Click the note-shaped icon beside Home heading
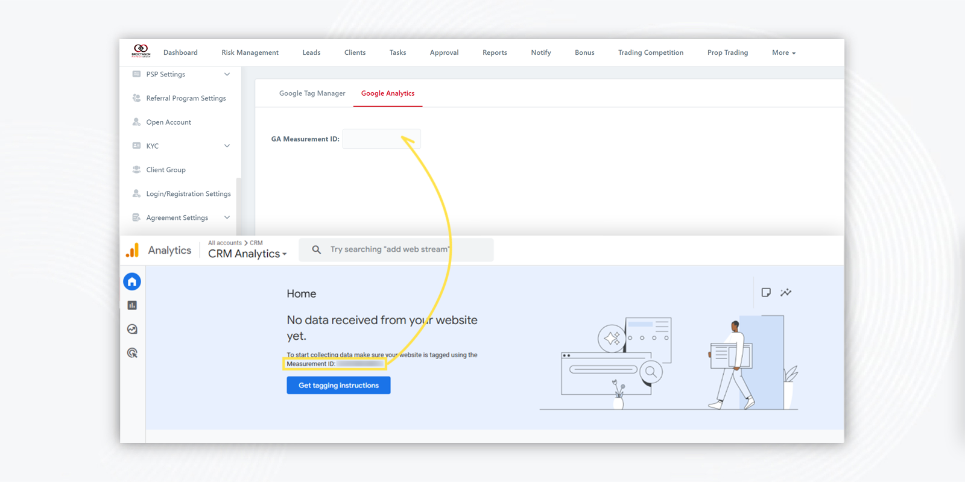This screenshot has height=482, width=965. coord(766,293)
